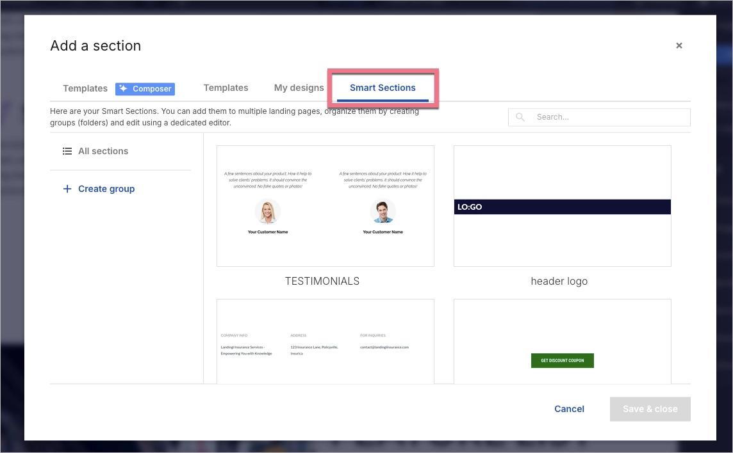Open the header logo section preview
Viewport: 733px width, 453px height.
click(562, 206)
